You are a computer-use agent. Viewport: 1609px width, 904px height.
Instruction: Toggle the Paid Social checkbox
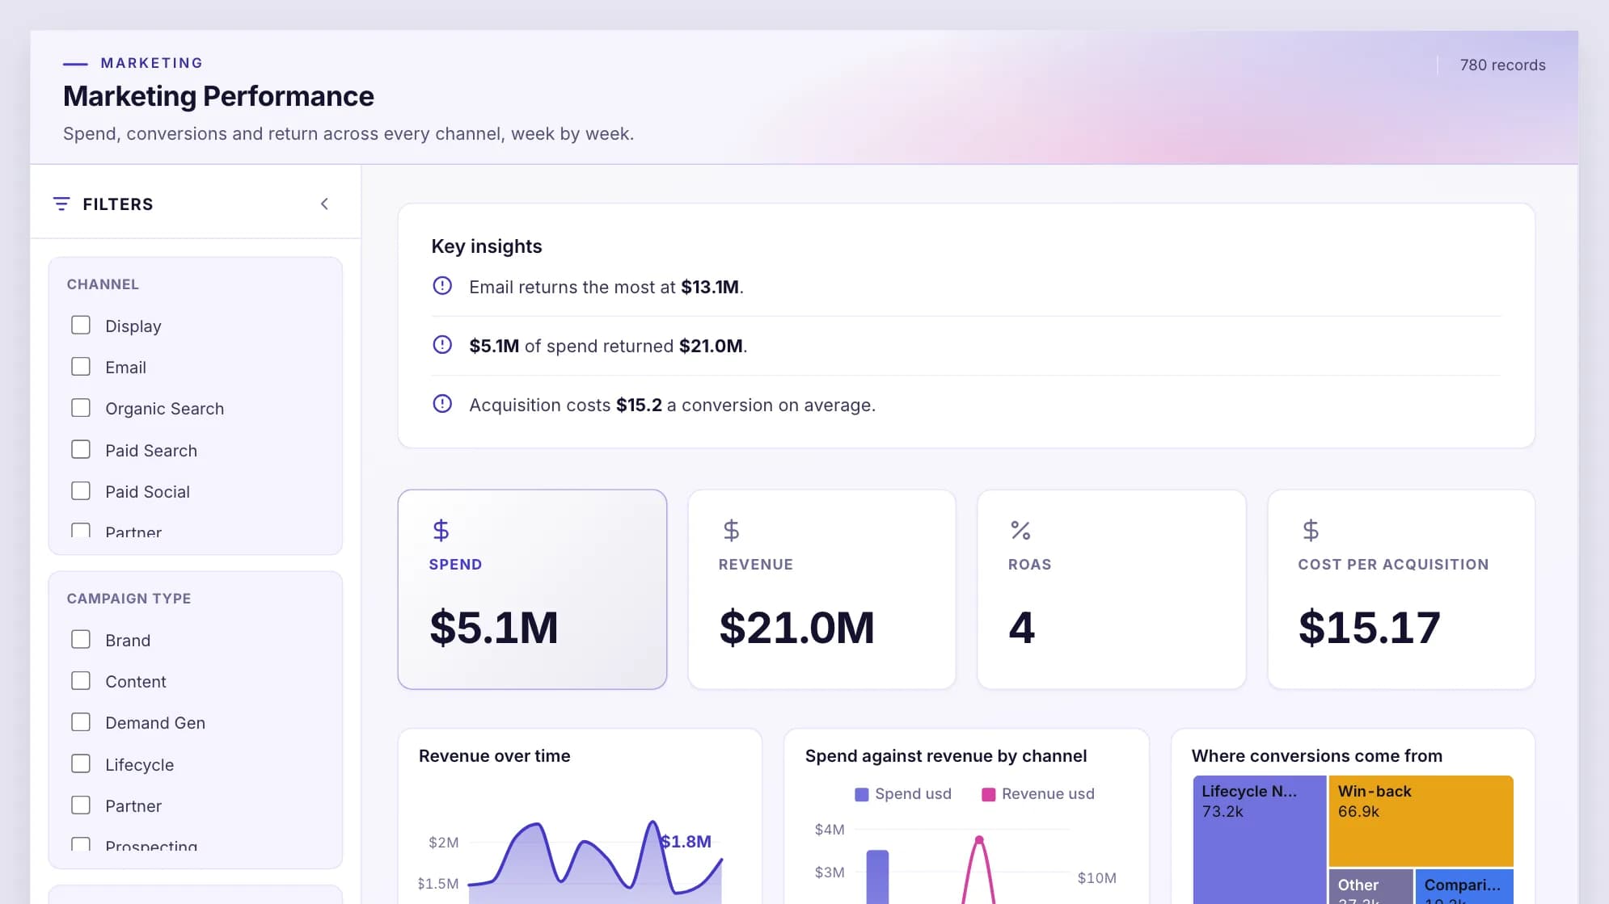[x=81, y=490]
